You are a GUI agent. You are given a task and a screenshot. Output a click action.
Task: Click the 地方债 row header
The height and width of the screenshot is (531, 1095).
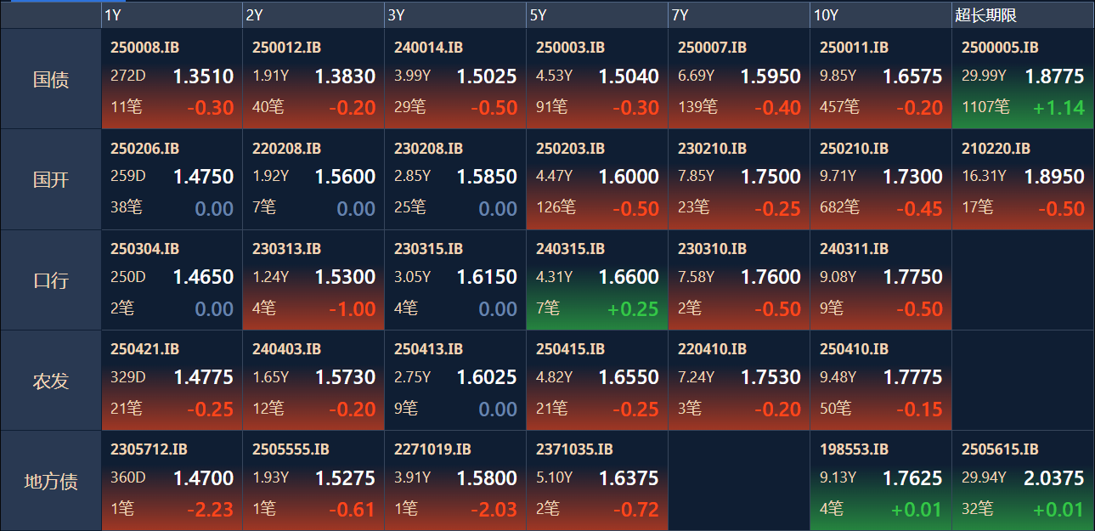(51, 482)
